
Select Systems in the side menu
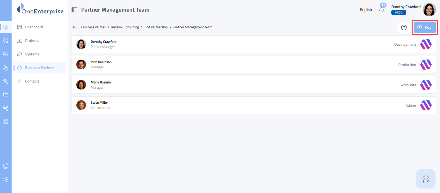click(32, 54)
